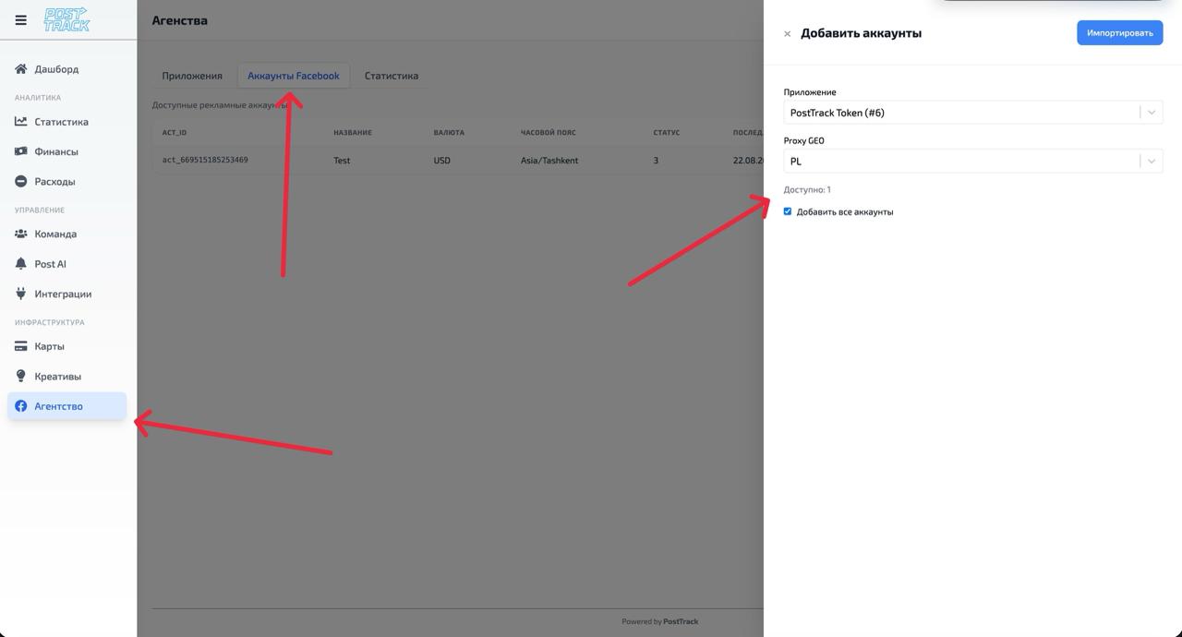The width and height of the screenshot is (1182, 637).
Task: Switch to the Приложения tab
Action: click(x=191, y=75)
